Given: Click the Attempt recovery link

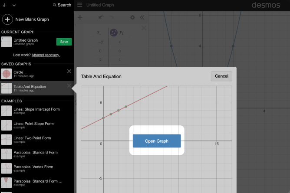Looking at the screenshot, I should [46, 55].
